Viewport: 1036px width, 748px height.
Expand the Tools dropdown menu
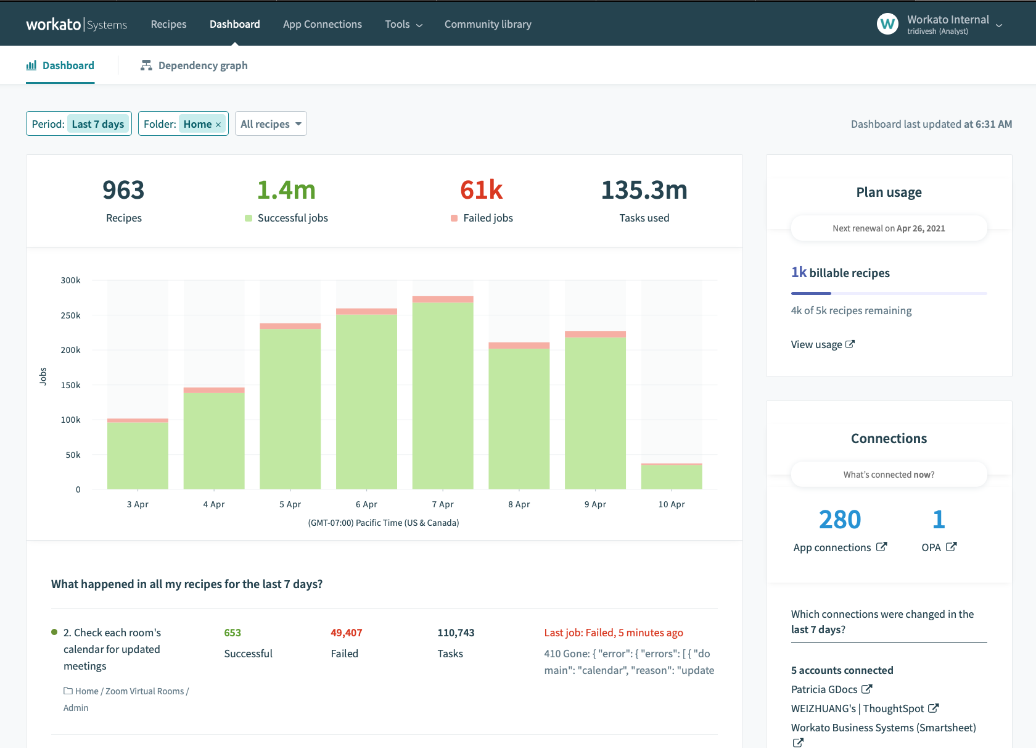click(404, 24)
